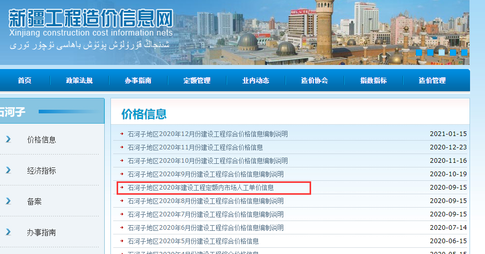Select the fourth banner carousel dot
The height and width of the screenshot is (254, 485).
tap(453, 53)
